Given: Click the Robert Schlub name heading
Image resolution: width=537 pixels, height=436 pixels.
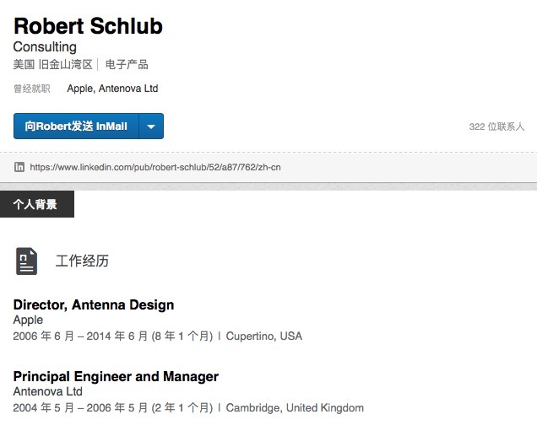Looking at the screenshot, I should 88,26.
